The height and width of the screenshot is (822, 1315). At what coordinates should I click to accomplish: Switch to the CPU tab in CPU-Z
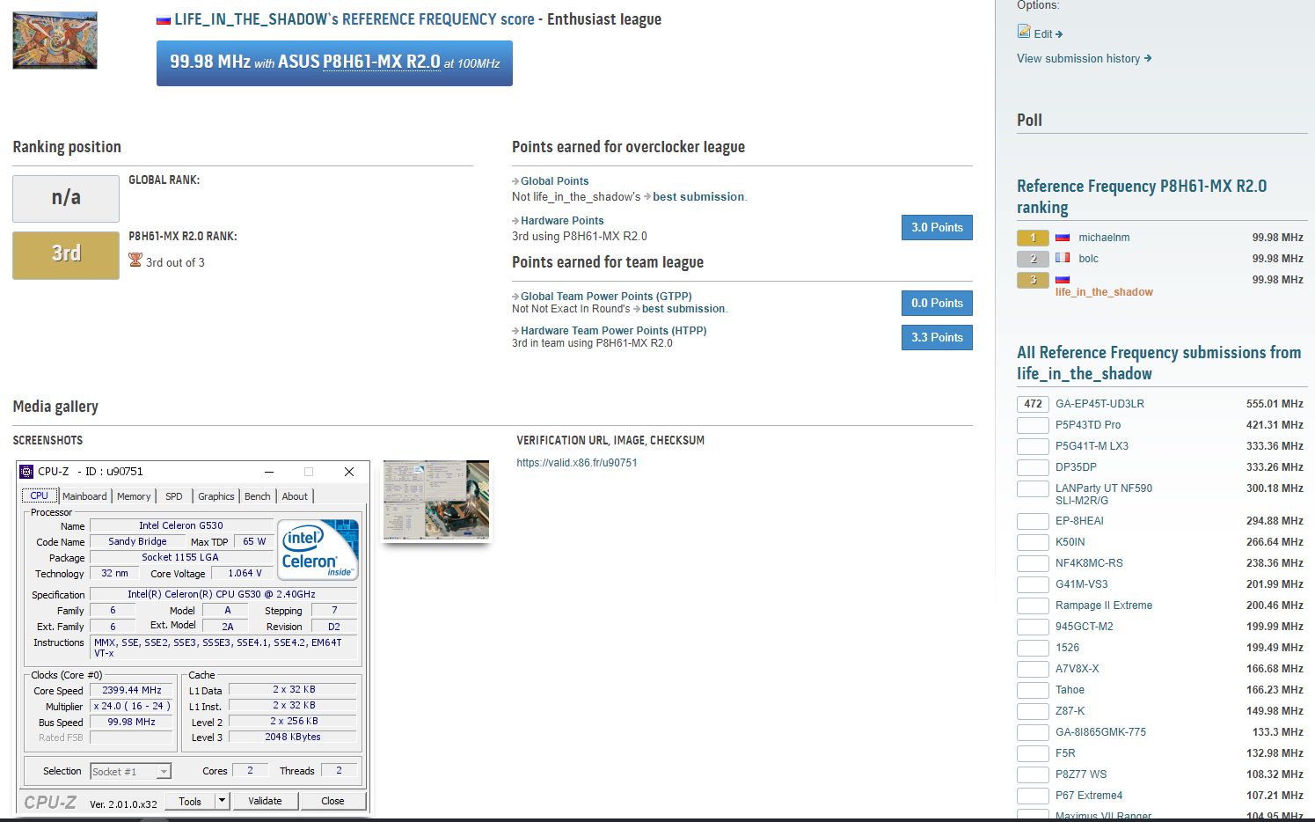(40, 495)
